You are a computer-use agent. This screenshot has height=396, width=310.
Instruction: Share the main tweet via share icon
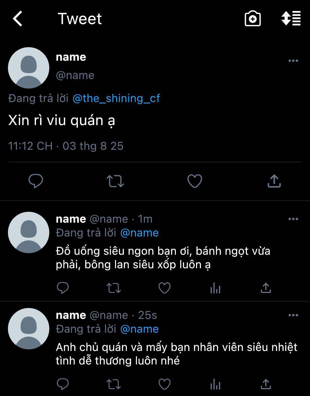(274, 181)
